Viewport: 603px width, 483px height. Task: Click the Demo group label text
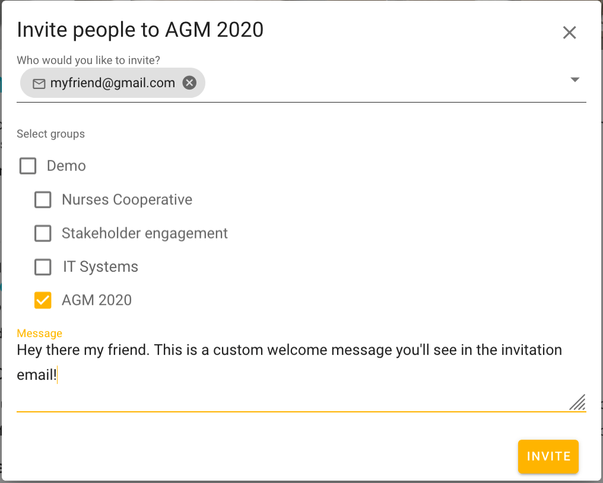pos(66,166)
